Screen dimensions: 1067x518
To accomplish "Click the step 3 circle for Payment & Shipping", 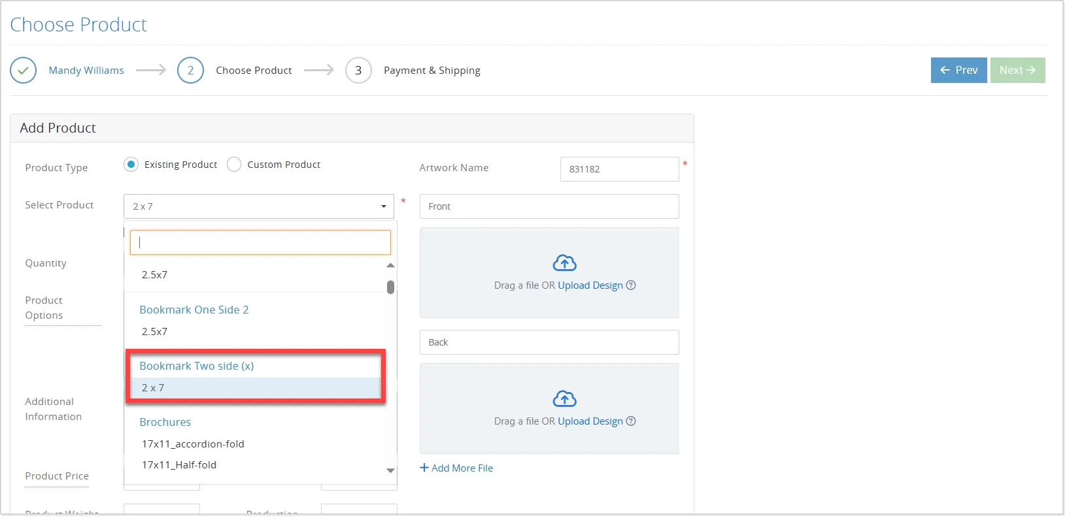I will [358, 71].
